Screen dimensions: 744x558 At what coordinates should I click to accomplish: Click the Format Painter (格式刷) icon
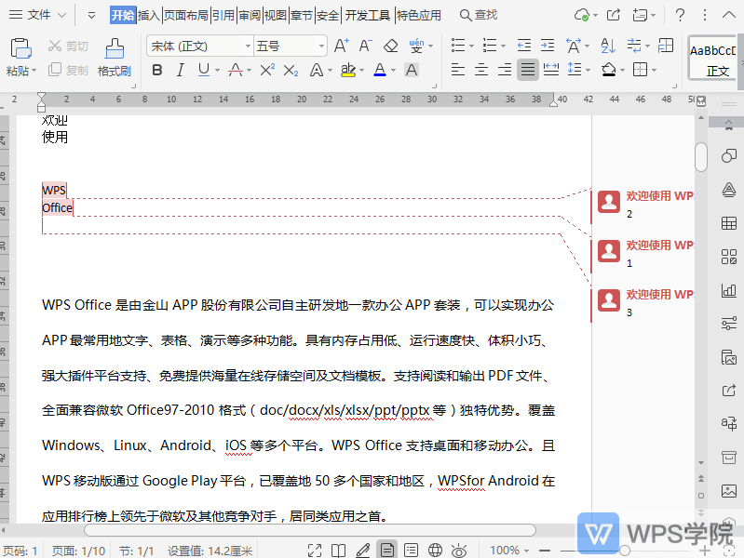[x=114, y=48]
